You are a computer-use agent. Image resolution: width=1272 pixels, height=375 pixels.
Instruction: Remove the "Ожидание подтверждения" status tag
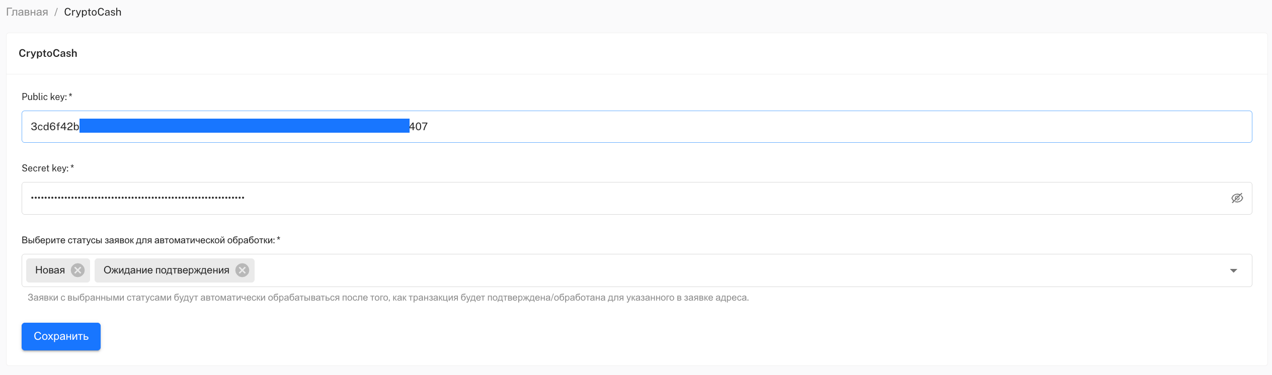click(x=242, y=270)
